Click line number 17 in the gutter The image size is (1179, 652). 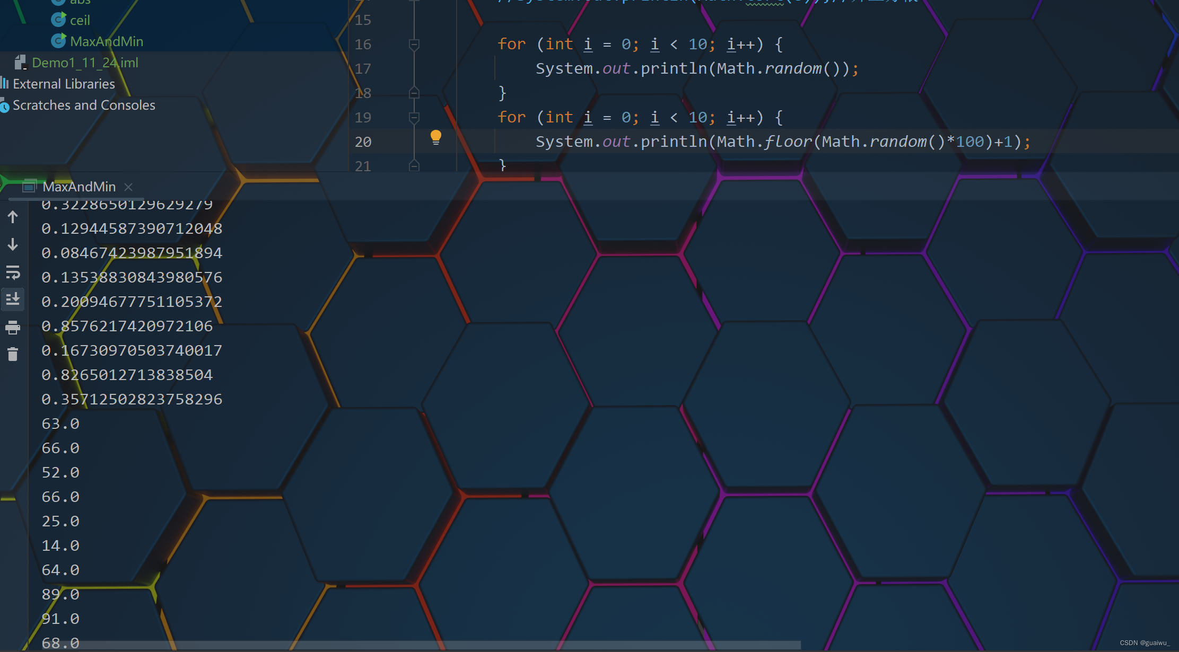pos(363,69)
